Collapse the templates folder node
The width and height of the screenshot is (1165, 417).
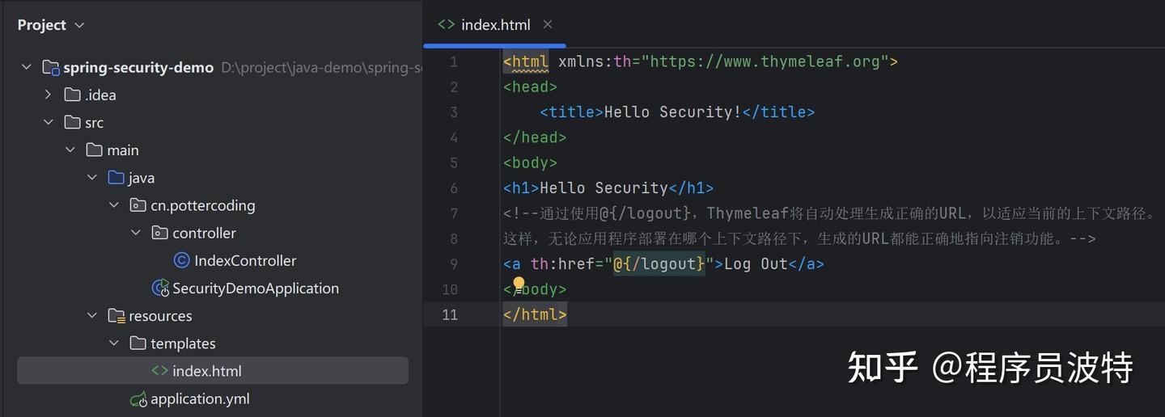114,343
